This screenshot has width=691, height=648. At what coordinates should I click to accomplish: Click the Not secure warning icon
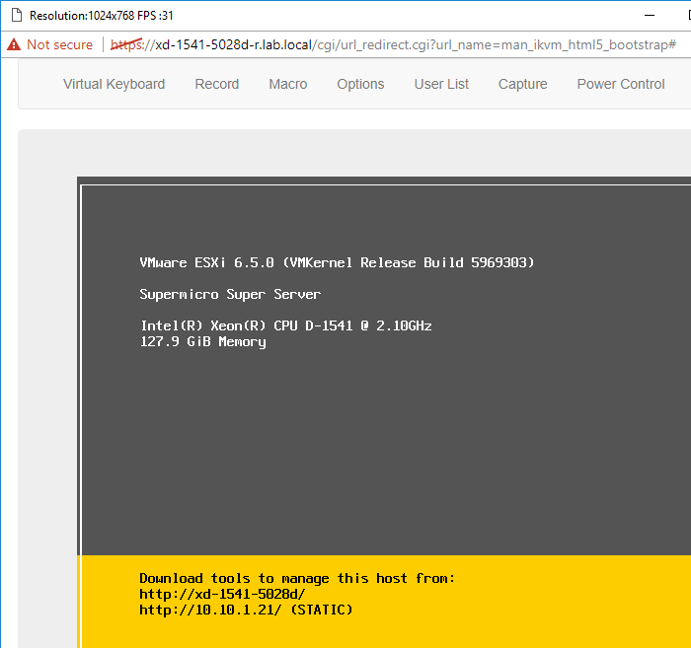click(14, 44)
